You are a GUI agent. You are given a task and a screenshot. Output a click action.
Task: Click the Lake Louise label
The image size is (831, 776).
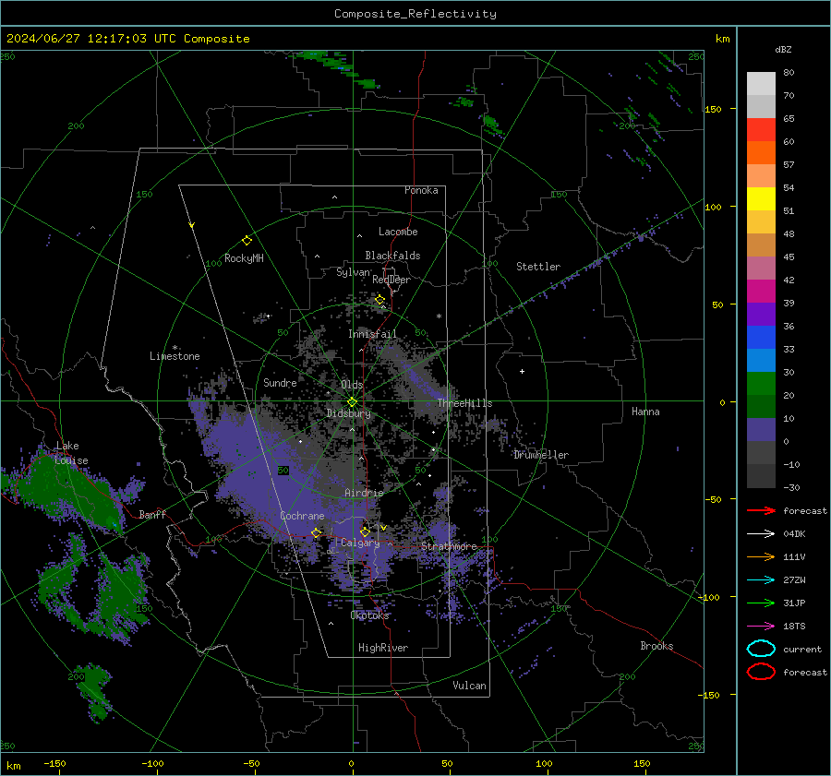(x=72, y=453)
